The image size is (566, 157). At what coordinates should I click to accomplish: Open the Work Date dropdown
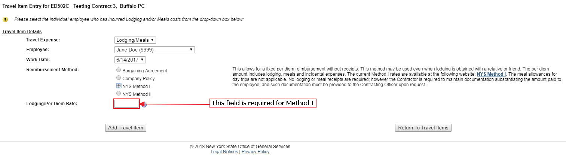(130, 60)
